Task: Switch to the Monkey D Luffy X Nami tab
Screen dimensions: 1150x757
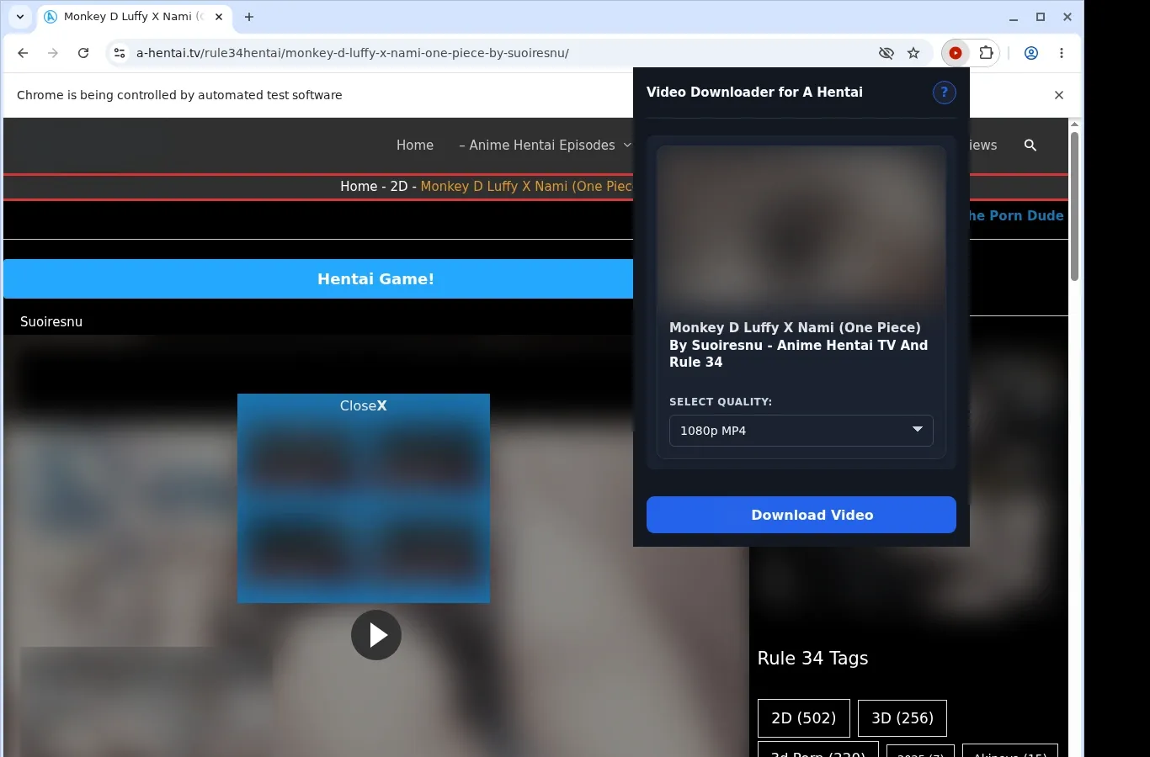Action: 135,17
